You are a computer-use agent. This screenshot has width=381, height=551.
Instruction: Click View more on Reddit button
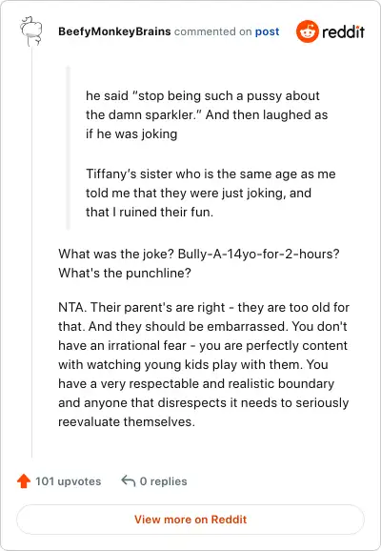[x=190, y=520]
